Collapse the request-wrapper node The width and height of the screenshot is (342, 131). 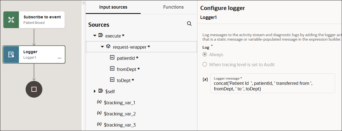pos(102,47)
